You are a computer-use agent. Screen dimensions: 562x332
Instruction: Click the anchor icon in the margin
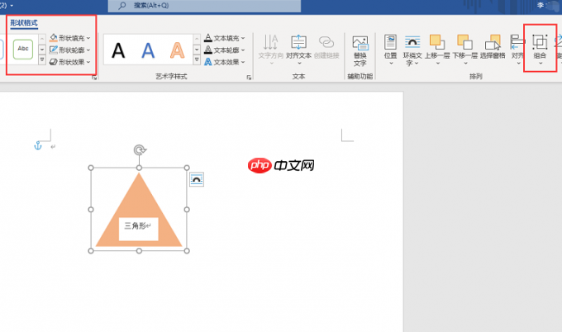[38, 145]
